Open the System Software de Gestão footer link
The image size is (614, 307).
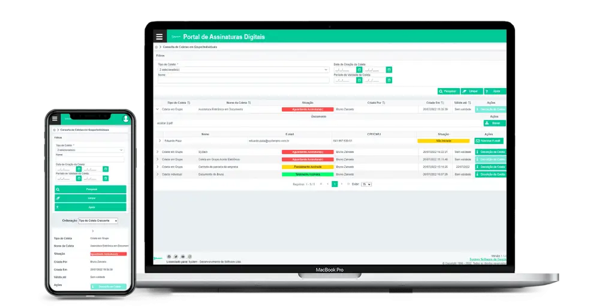click(487, 259)
